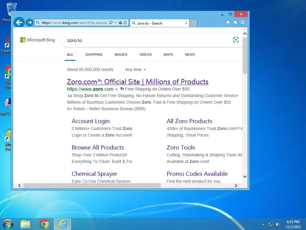The height and width of the screenshot is (230, 306).
Task: Open volume speaker tray icon
Action: [x=278, y=224]
